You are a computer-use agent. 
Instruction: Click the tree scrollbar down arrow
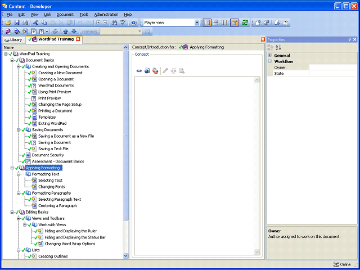(x=125, y=255)
